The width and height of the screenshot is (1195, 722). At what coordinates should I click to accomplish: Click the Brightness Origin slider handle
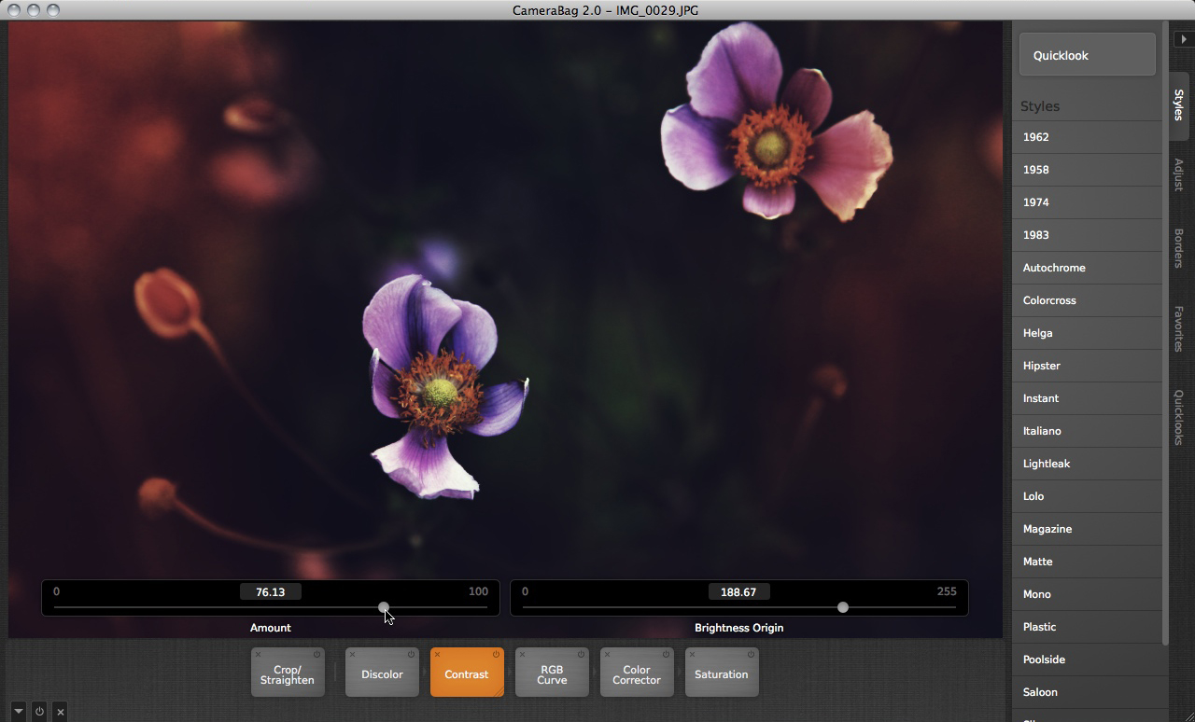843,607
